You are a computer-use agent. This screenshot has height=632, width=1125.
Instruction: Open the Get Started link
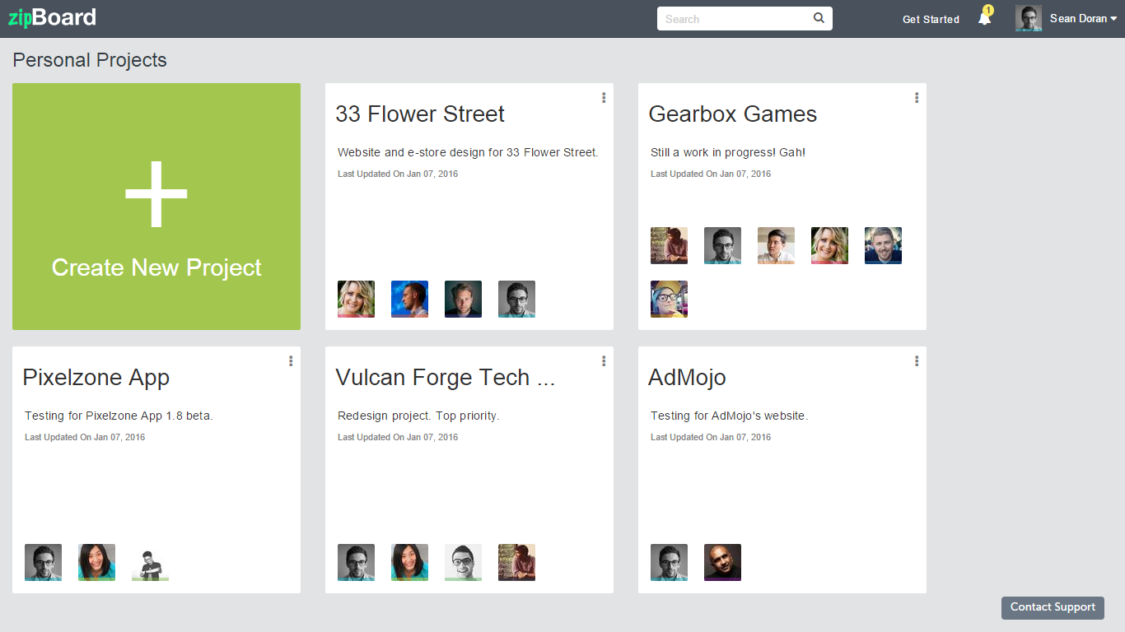point(931,19)
